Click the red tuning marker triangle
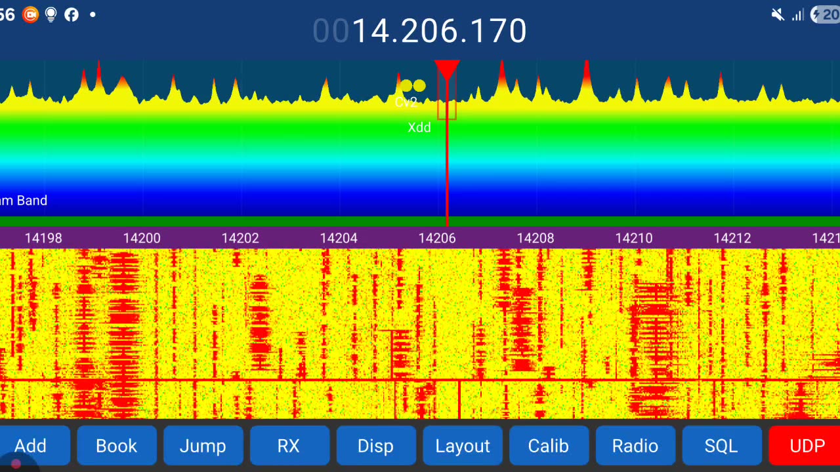The height and width of the screenshot is (472, 840). coord(447,71)
